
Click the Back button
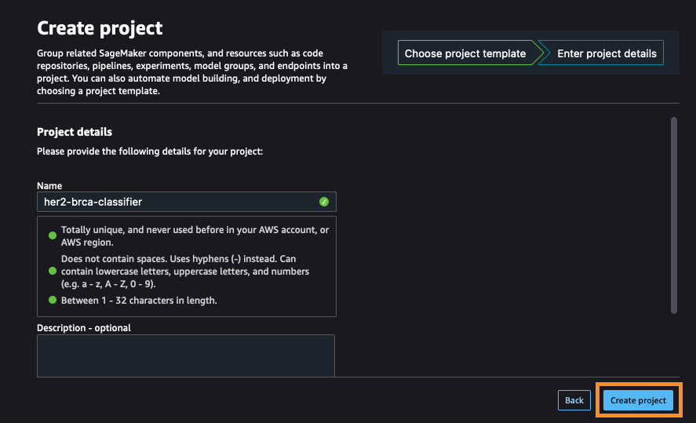tap(574, 400)
